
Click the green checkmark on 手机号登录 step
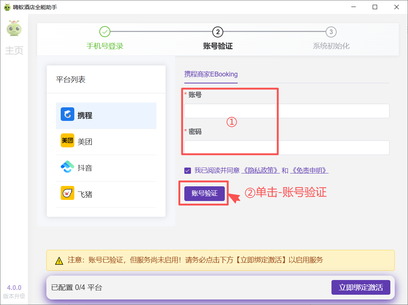click(105, 32)
